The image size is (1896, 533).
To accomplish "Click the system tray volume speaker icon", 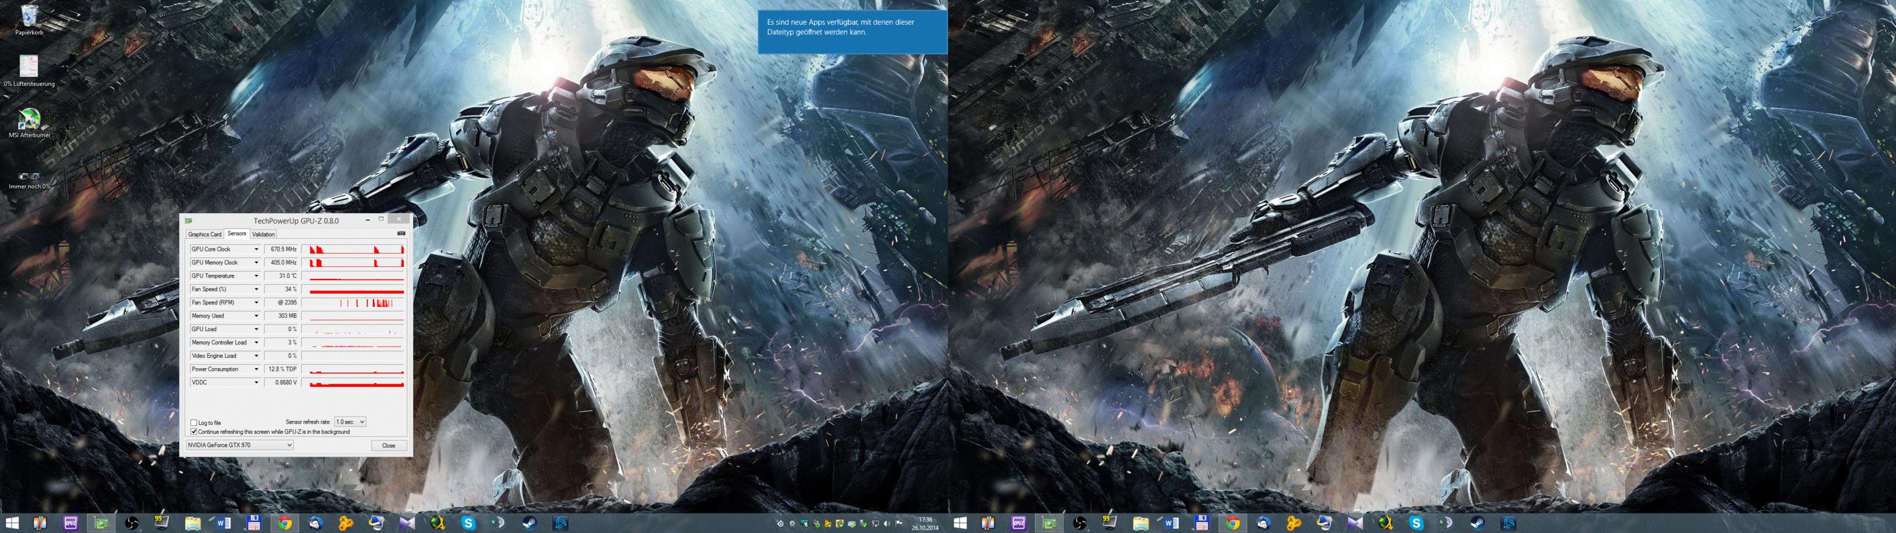I will (887, 524).
